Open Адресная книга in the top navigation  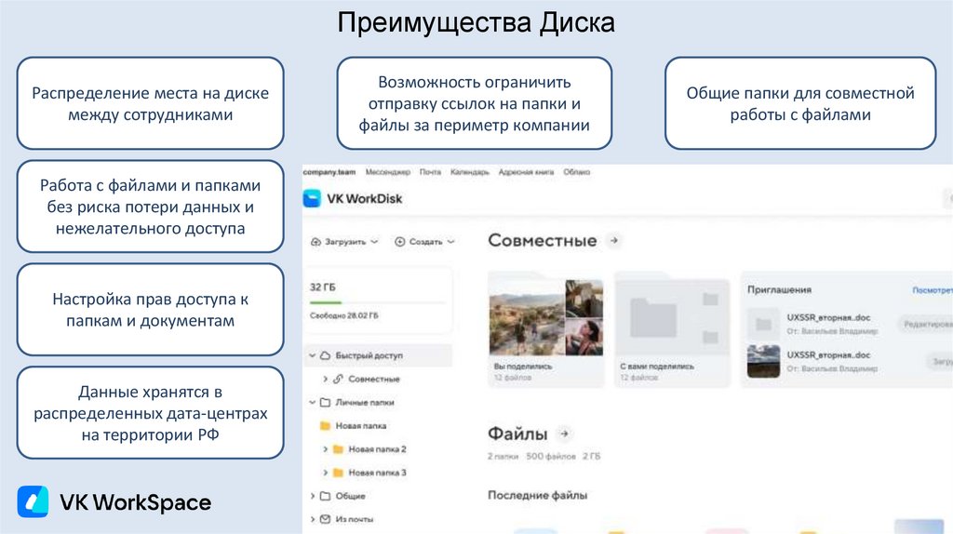coord(527,172)
